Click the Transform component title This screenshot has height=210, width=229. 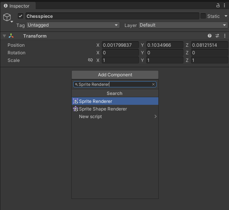click(x=35, y=36)
